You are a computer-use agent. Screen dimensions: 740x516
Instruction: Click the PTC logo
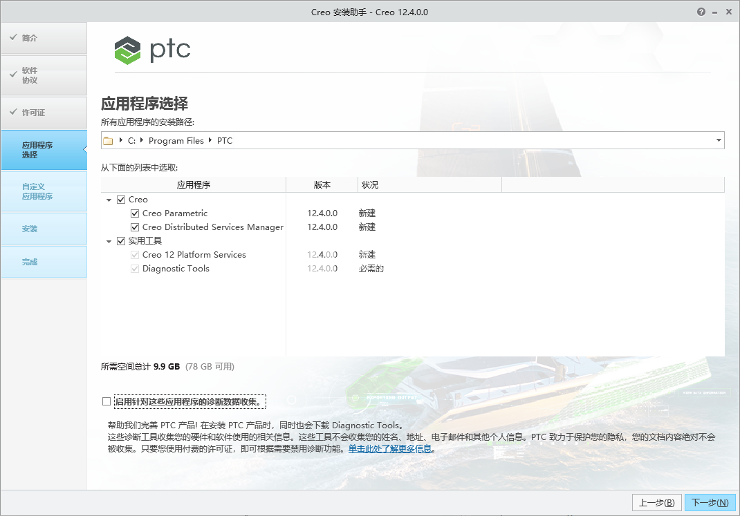coord(152,50)
